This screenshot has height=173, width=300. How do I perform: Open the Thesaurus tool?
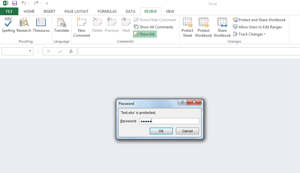(41, 25)
